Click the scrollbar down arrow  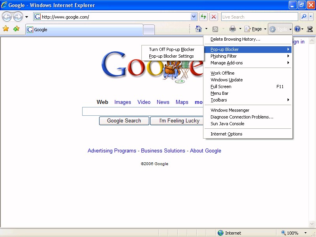coord(312,224)
